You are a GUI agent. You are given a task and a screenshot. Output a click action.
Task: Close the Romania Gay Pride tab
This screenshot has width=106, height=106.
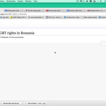(x=64, y=11)
